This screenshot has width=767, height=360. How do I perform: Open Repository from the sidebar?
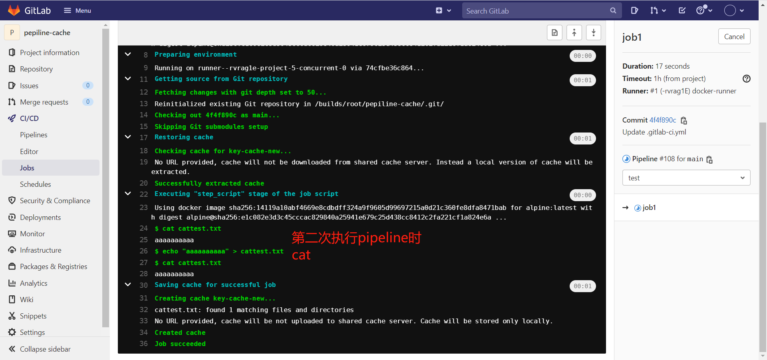click(x=36, y=69)
